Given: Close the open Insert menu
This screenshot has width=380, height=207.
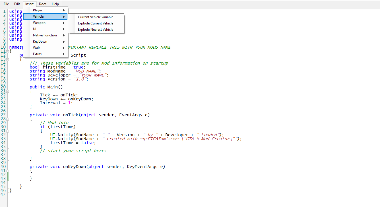Looking at the screenshot, I should click(29, 4).
